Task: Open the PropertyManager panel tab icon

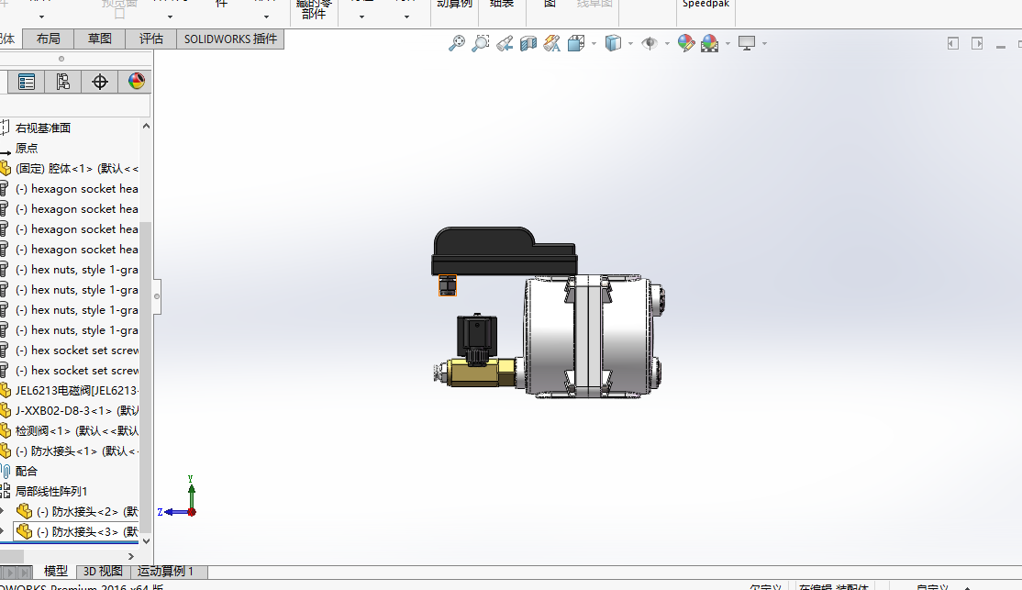Action: [27, 83]
